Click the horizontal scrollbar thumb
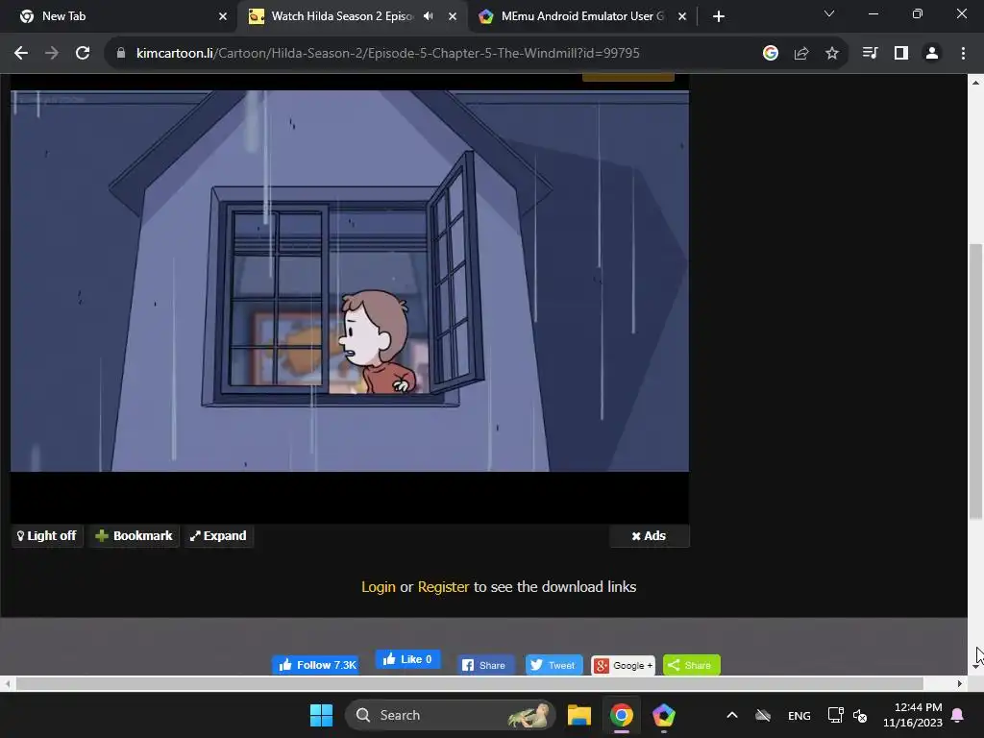Viewport: 984px width, 738px height. click(469, 683)
